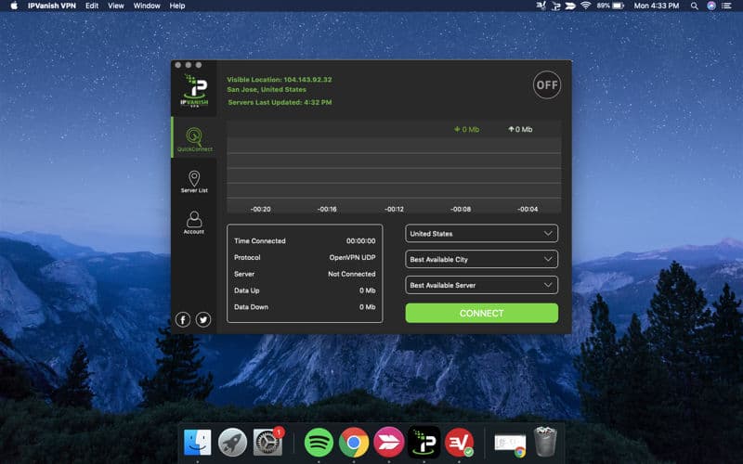Click the minimized Chrome window thumbnail in Dock
Viewport: 743px width, 464px height.
pyautogui.click(x=510, y=444)
